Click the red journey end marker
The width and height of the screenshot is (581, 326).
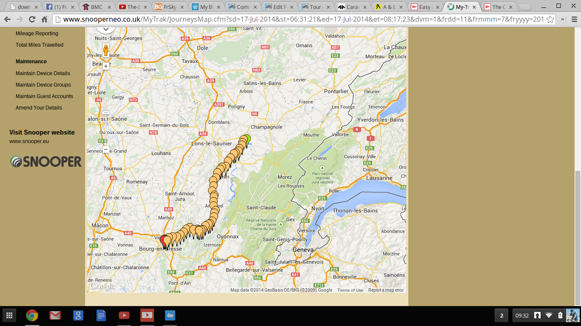164,240
